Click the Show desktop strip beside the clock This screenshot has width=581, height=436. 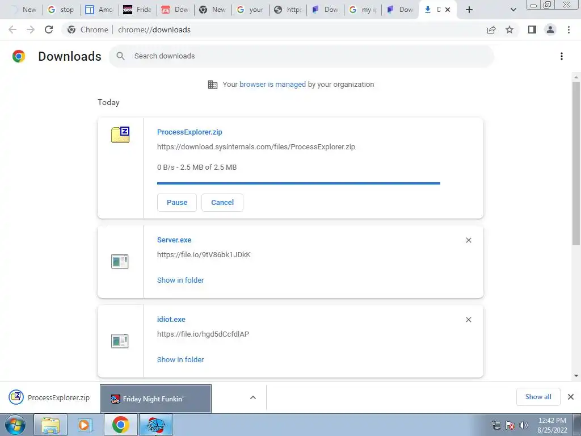577,425
